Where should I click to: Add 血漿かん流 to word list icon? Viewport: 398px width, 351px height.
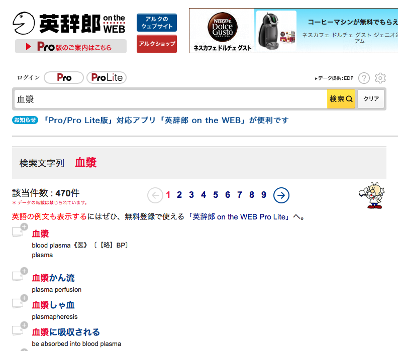click(20, 274)
